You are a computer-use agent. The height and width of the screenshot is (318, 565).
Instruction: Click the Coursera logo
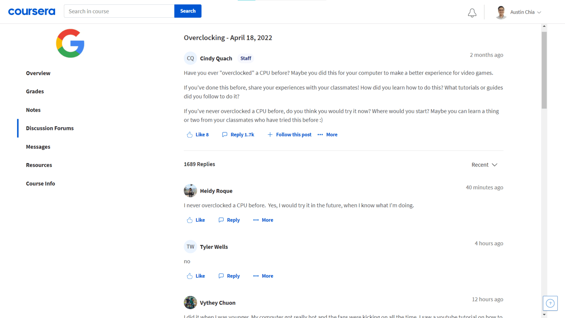(x=31, y=11)
